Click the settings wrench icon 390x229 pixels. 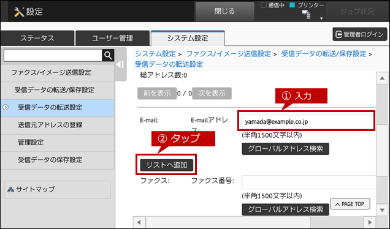(19, 12)
